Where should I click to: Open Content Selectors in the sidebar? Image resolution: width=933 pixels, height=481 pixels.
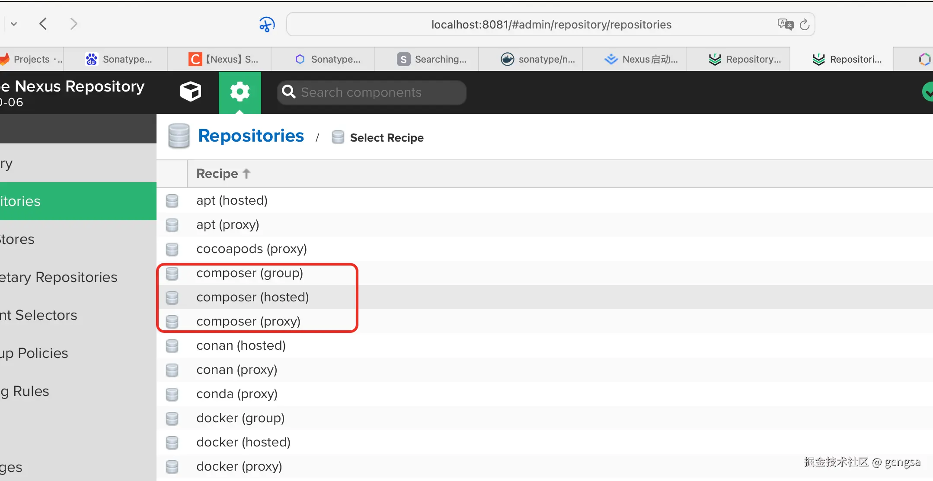coord(39,315)
